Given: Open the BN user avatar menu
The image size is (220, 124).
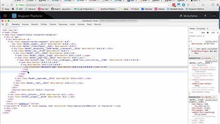Looking at the screenshot, I should click(214, 16).
